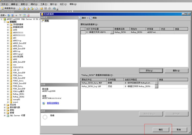Click the SQL Server Compact query icon
Viewport: 192px width, 135px height.
pyautogui.click(x=36, y=8)
